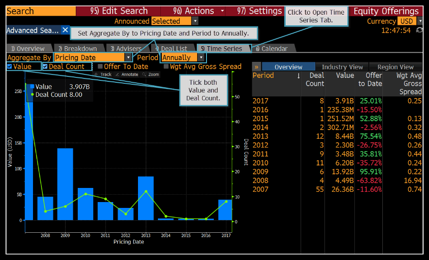
Task: Open the Actions menu
Action: [x=199, y=11]
